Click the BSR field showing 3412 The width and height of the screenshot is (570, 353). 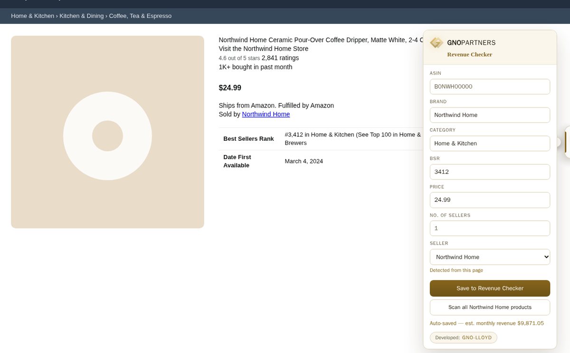pyautogui.click(x=490, y=172)
